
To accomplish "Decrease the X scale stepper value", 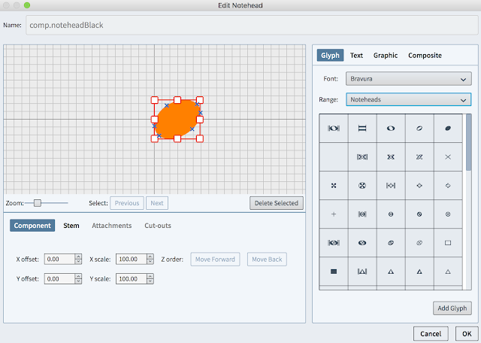I will click(x=150, y=263).
